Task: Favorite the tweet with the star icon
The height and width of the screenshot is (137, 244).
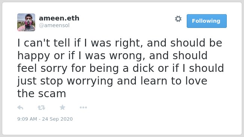Action: pyautogui.click(x=62, y=107)
